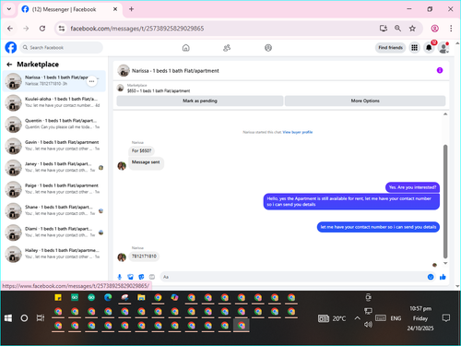Open the Action Center notification icon
This screenshot has width=461, height=346.
[x=446, y=318]
